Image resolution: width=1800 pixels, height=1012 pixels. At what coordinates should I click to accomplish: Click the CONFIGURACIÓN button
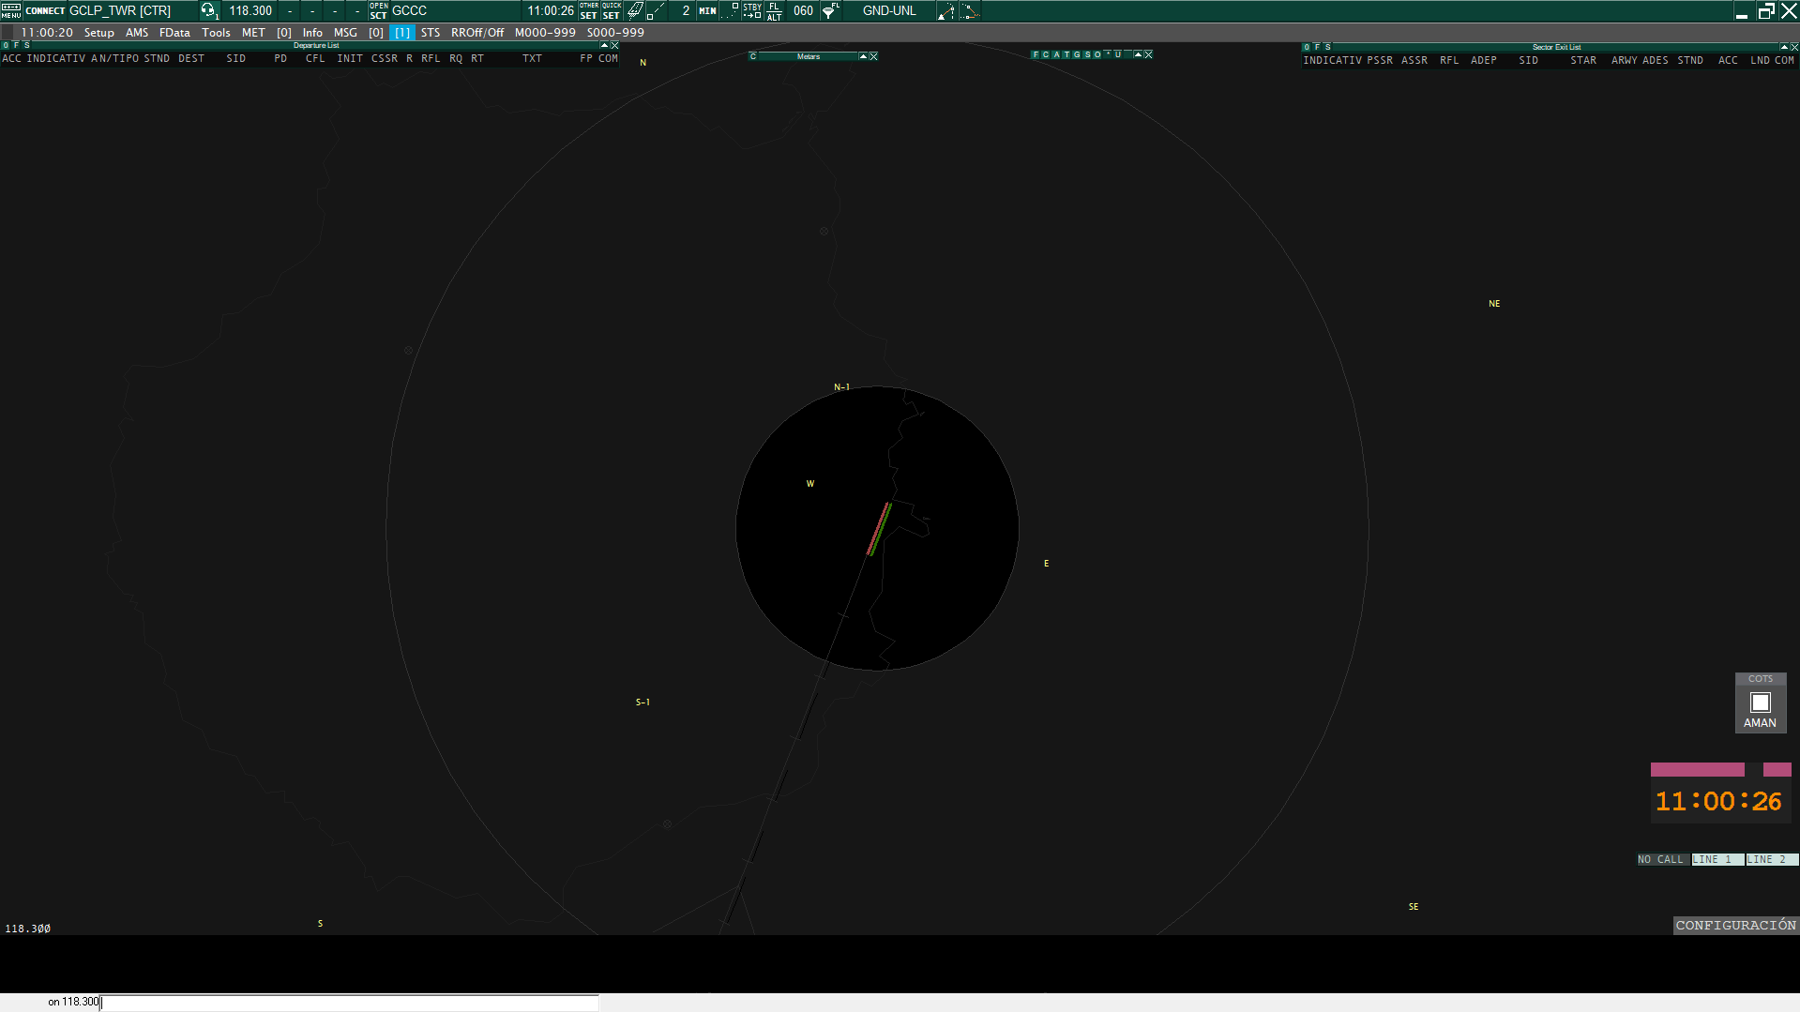1735,926
